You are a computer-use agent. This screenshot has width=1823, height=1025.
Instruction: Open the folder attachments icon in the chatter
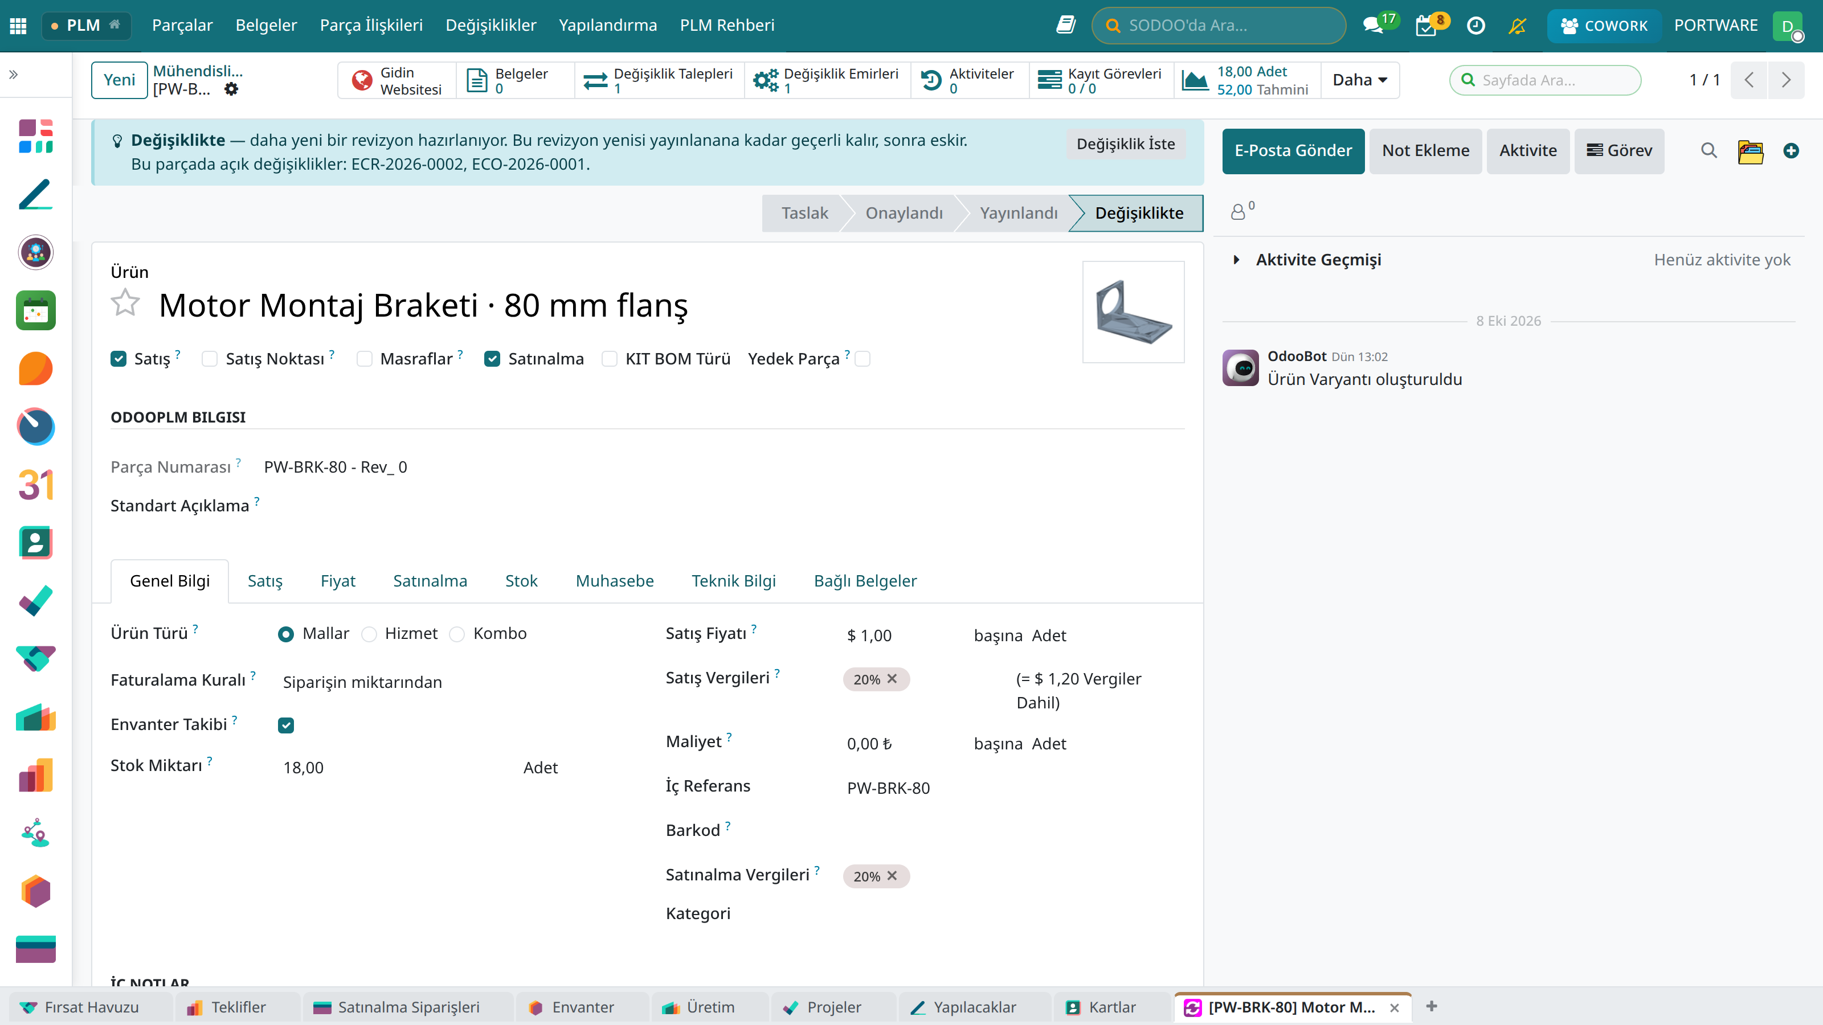[1751, 151]
